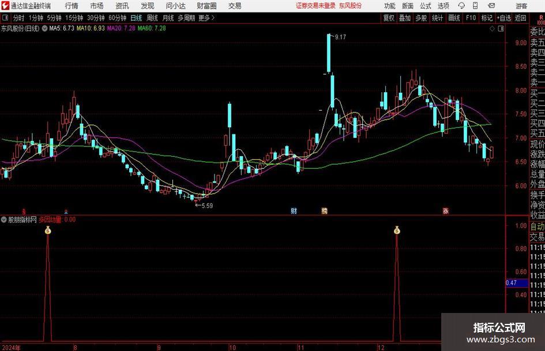Click the 统计 statistics button
This screenshot has width=545, height=351.
(437, 18)
